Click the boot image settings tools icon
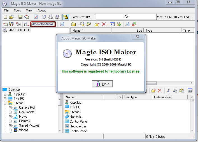The height and width of the screenshot is (142, 198). point(11,24)
